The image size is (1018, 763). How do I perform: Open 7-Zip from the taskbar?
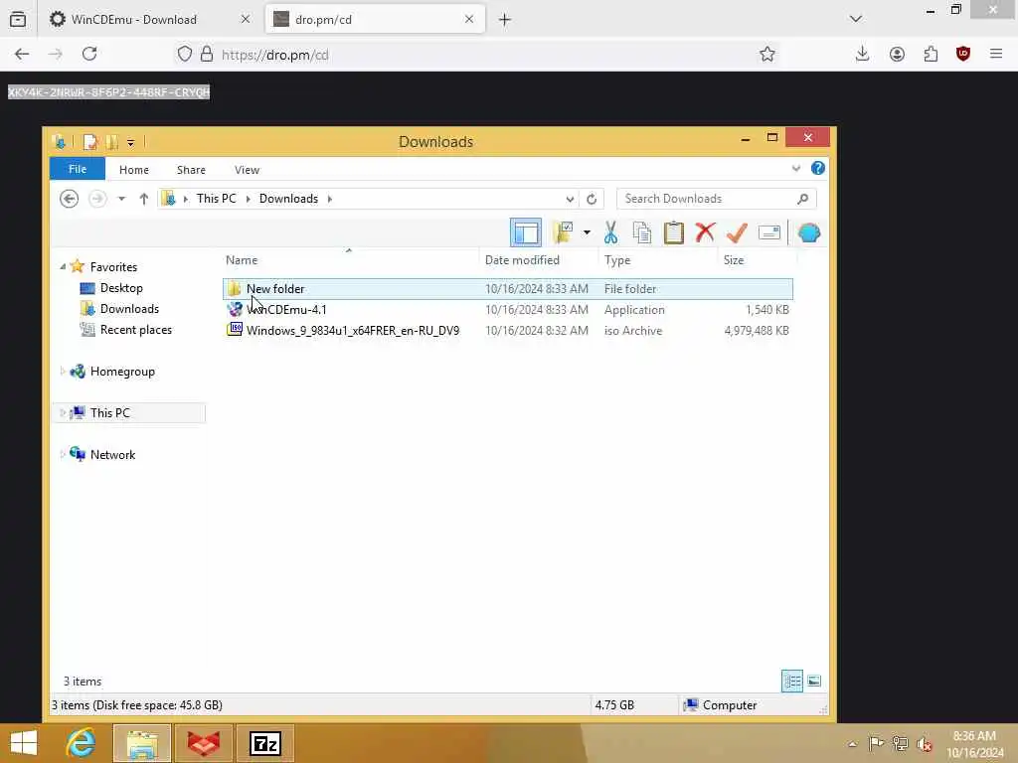pos(264,743)
